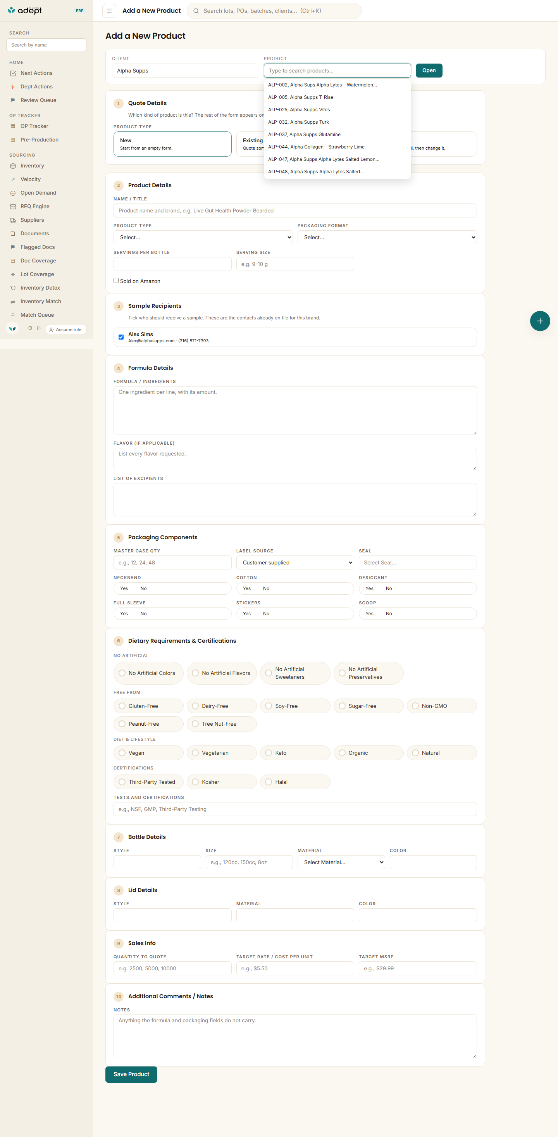Click the Doc Coverage icon

[13, 261]
